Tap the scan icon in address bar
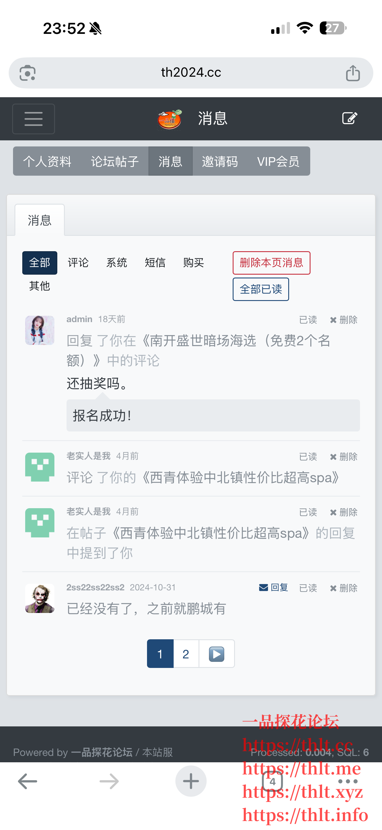The width and height of the screenshot is (382, 830). click(x=28, y=73)
